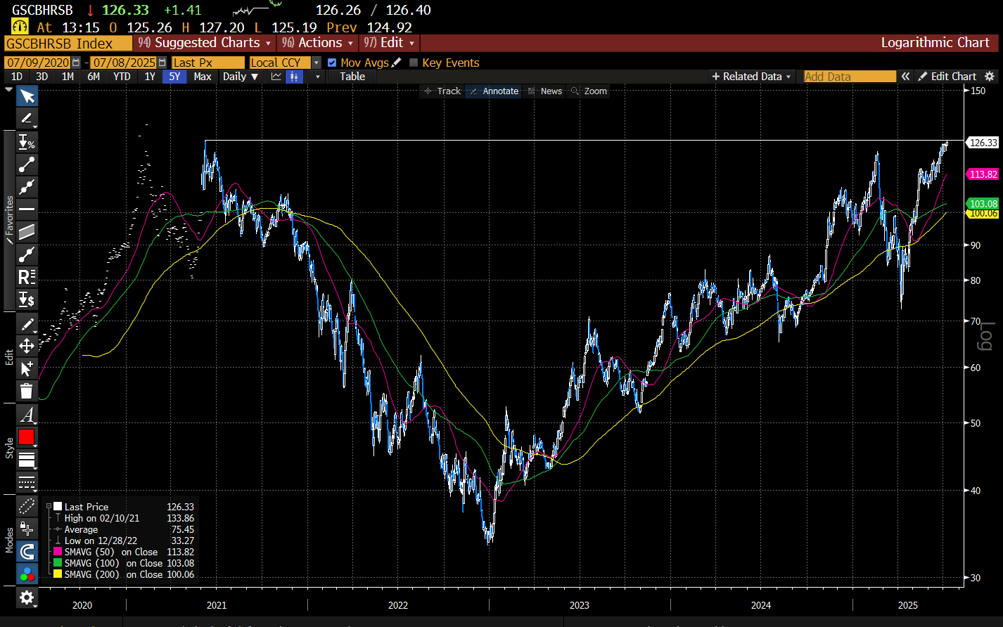This screenshot has height=627, width=1003.
Task: Click the trash delete annotation icon
Action: [x=27, y=391]
